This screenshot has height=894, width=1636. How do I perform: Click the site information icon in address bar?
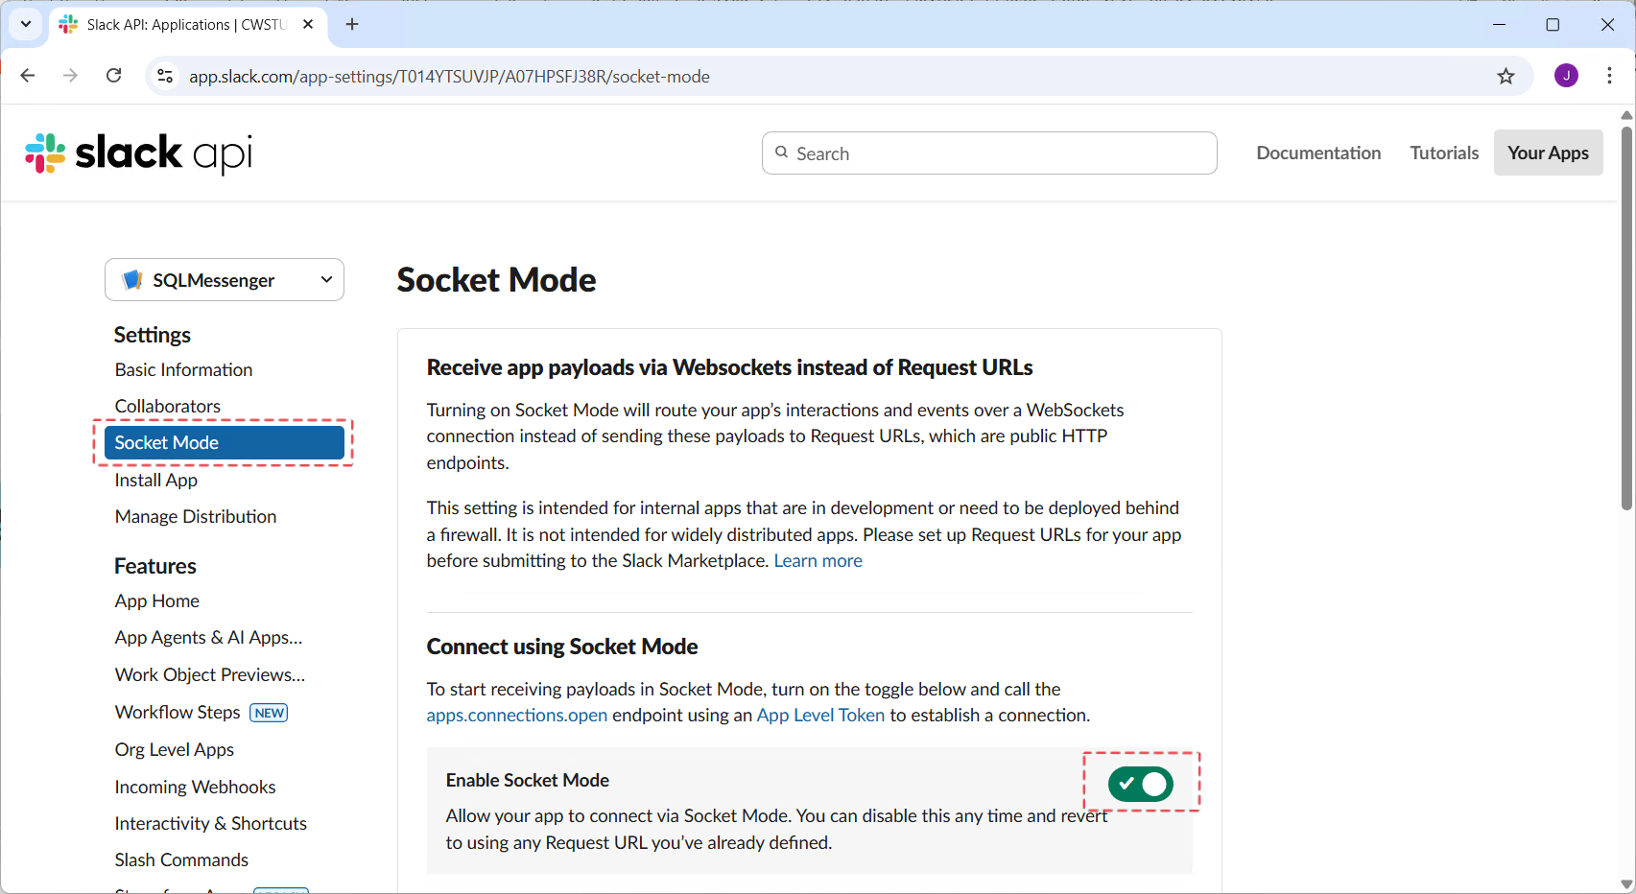[165, 76]
